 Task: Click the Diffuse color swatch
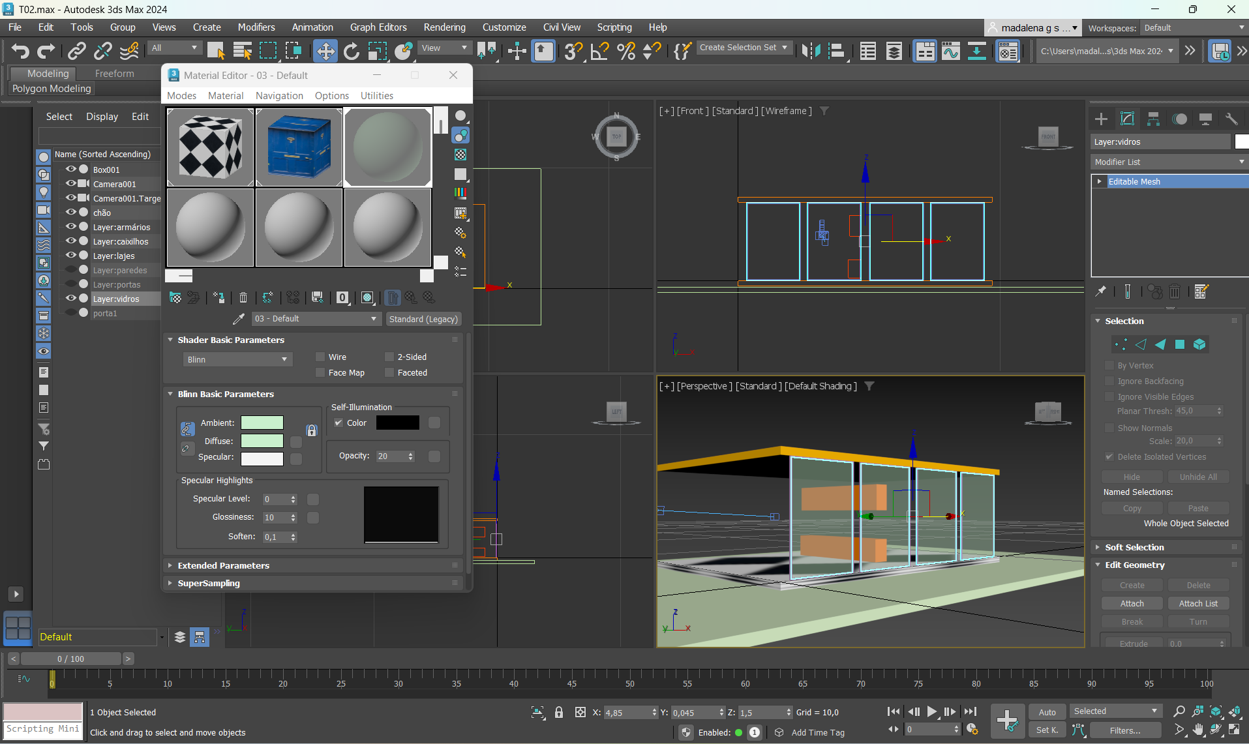pyautogui.click(x=262, y=441)
